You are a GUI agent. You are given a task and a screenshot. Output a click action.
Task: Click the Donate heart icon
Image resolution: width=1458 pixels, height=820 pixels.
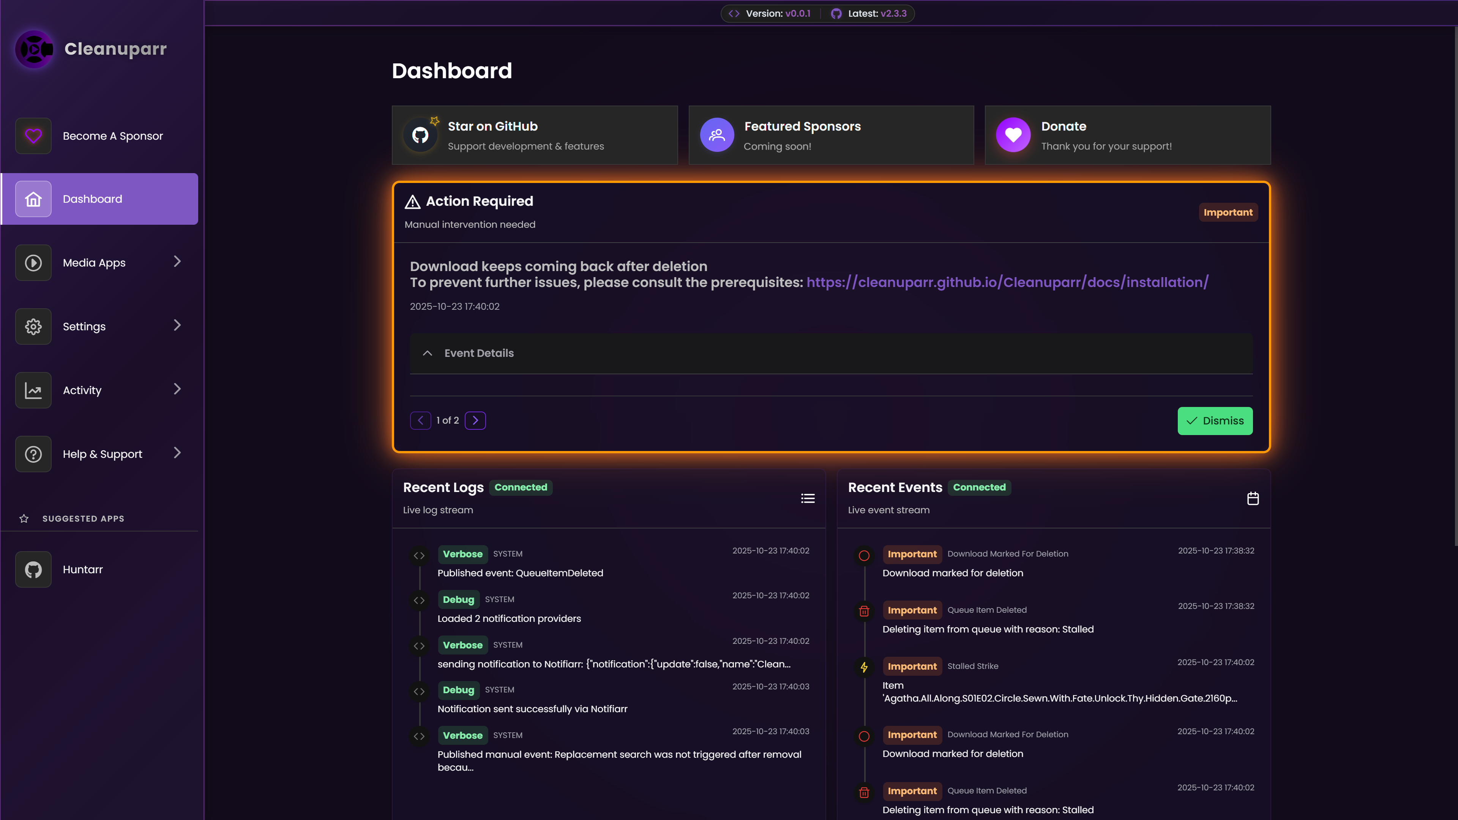pos(1013,135)
